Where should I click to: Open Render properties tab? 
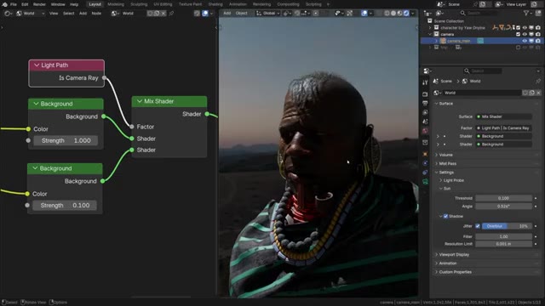[x=425, y=94]
